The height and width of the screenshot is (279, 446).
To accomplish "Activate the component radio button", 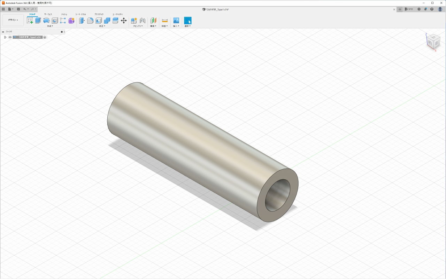I will pos(45,37).
